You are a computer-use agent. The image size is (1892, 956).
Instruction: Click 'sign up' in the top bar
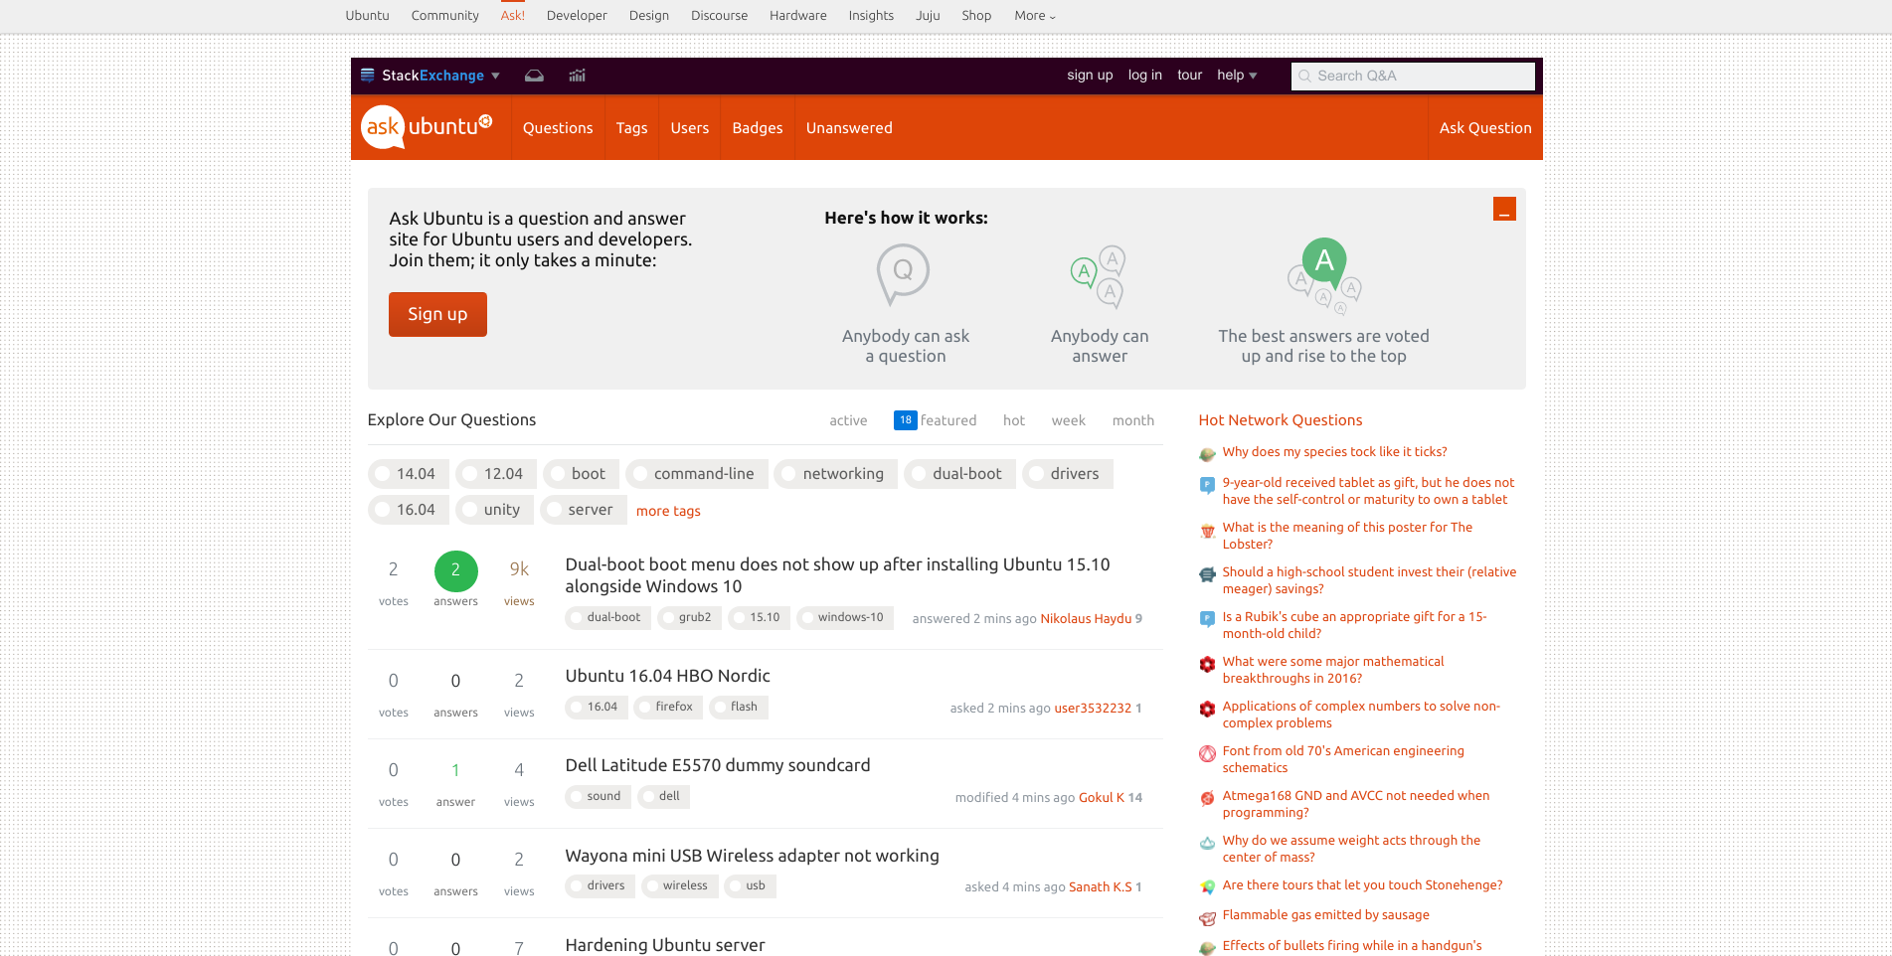tap(1090, 75)
